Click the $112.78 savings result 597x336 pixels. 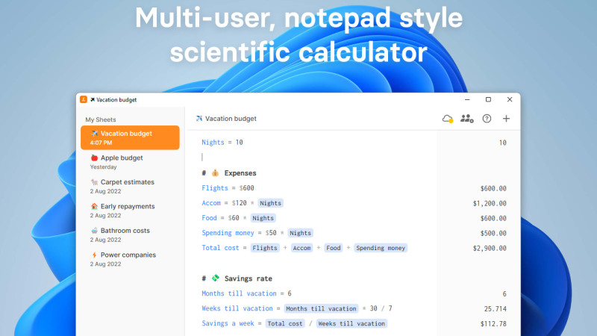coord(493,324)
